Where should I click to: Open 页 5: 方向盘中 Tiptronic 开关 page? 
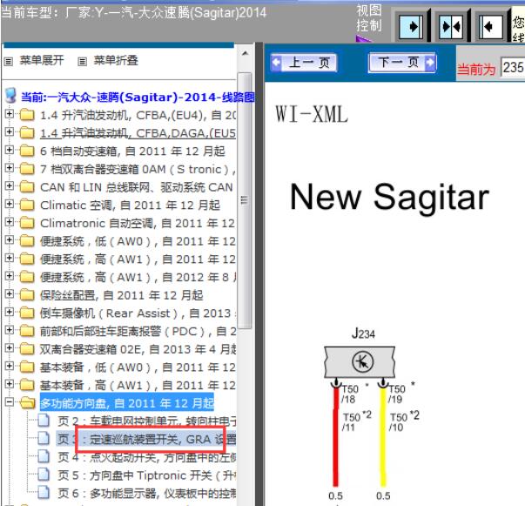click(x=146, y=476)
